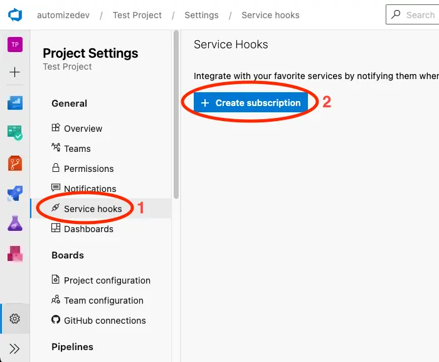
Task: Open the Repos hub icon
Action: (x=15, y=163)
